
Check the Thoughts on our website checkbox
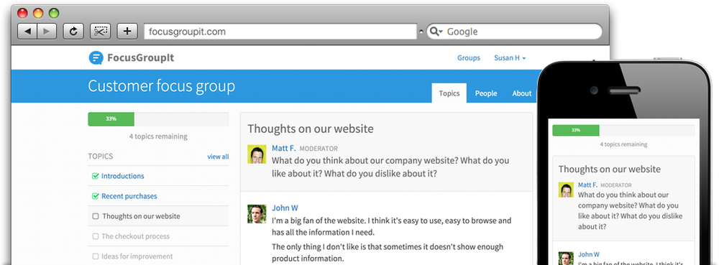point(96,216)
